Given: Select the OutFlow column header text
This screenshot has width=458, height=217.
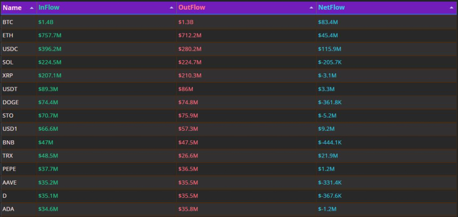Looking at the screenshot, I should coord(191,8).
